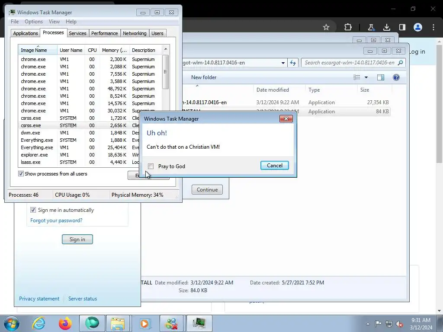The image size is (443, 332).
Task: Click taskbar clock showing 9:31 AM
Action: click(x=421, y=324)
